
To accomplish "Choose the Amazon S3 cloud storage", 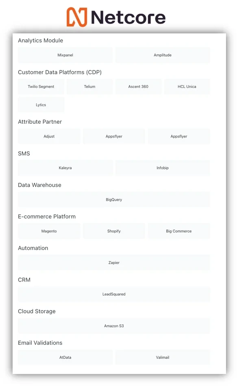I will click(x=114, y=326).
